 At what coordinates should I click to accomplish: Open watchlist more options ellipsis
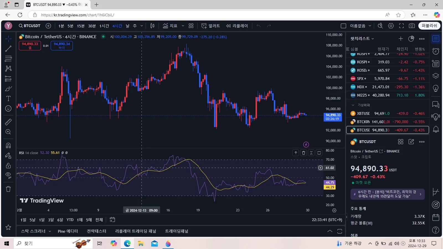pyautogui.click(x=422, y=39)
